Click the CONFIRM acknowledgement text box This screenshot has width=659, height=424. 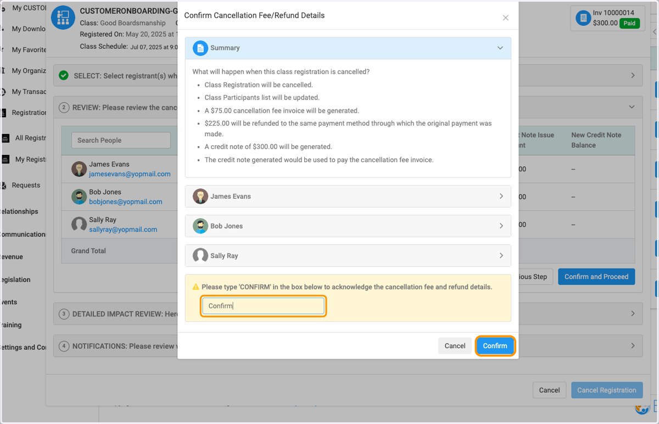coord(263,306)
